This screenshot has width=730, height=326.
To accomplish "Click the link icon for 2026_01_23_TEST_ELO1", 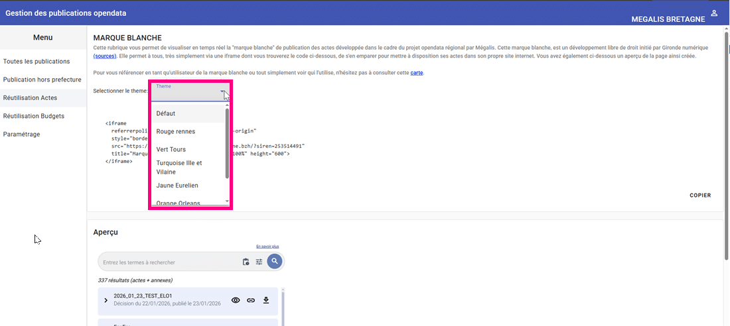I will pyautogui.click(x=251, y=300).
